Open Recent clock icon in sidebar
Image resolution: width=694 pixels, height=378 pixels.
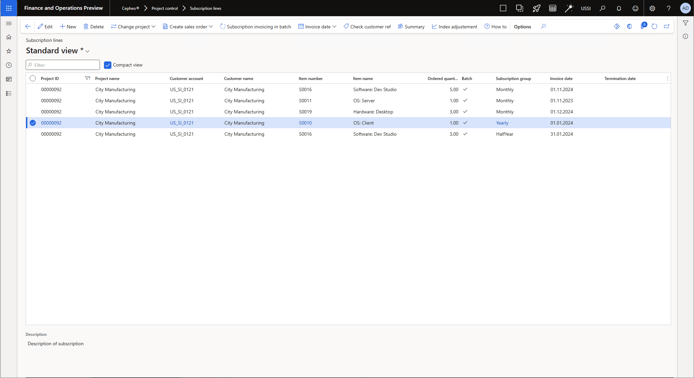(9, 65)
